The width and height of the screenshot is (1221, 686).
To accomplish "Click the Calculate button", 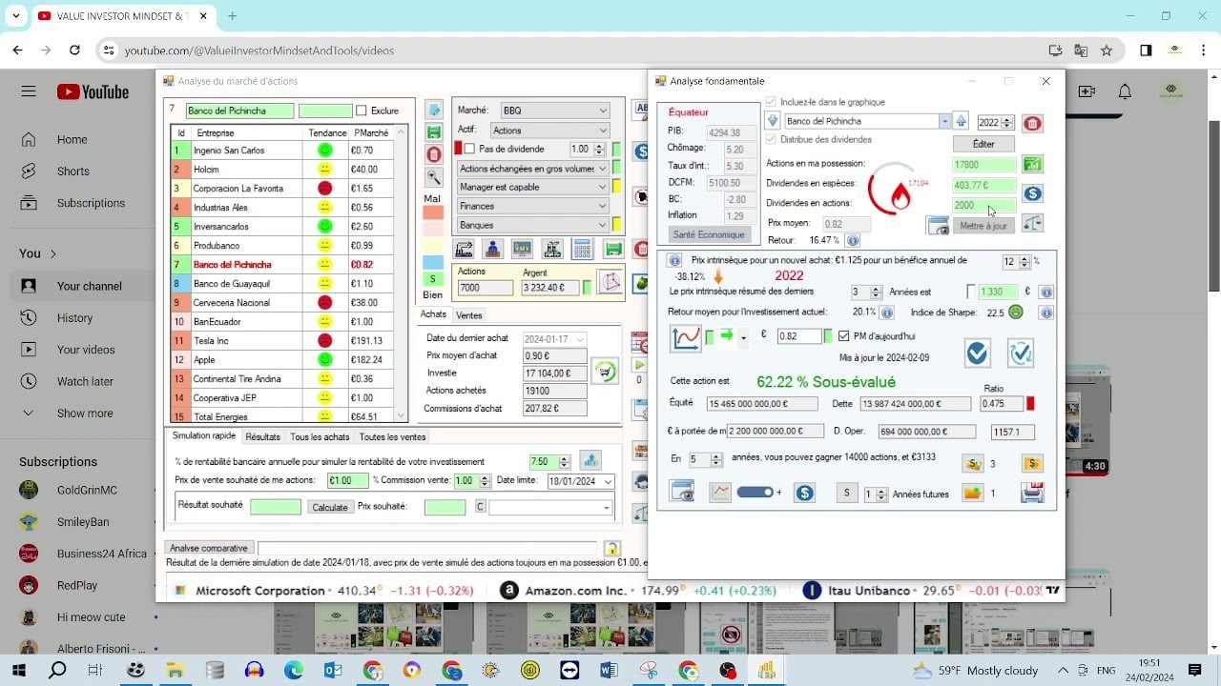I will [x=330, y=507].
